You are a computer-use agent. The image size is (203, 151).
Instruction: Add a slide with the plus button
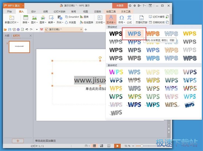pos(18,141)
